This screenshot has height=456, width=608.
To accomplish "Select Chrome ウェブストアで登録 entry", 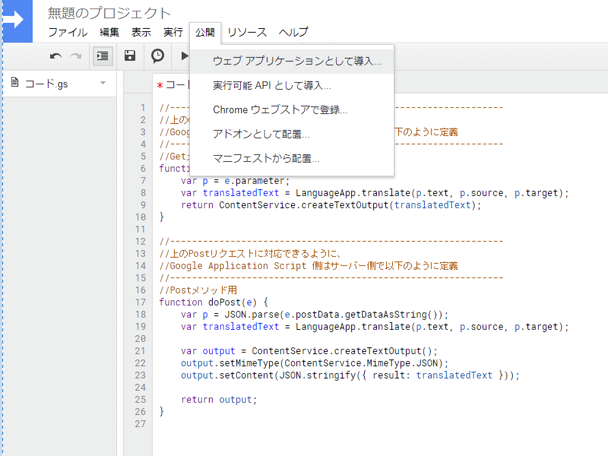I will click(280, 110).
